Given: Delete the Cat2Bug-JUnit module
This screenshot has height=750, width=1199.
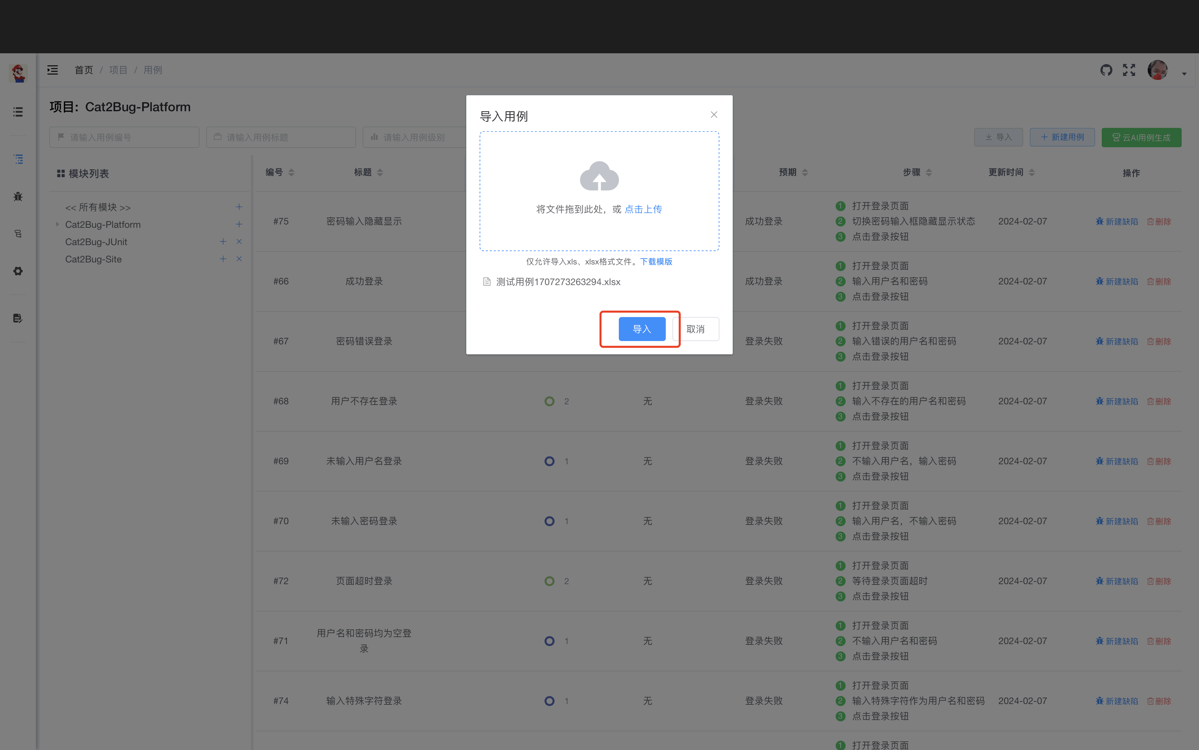Looking at the screenshot, I should coord(239,241).
